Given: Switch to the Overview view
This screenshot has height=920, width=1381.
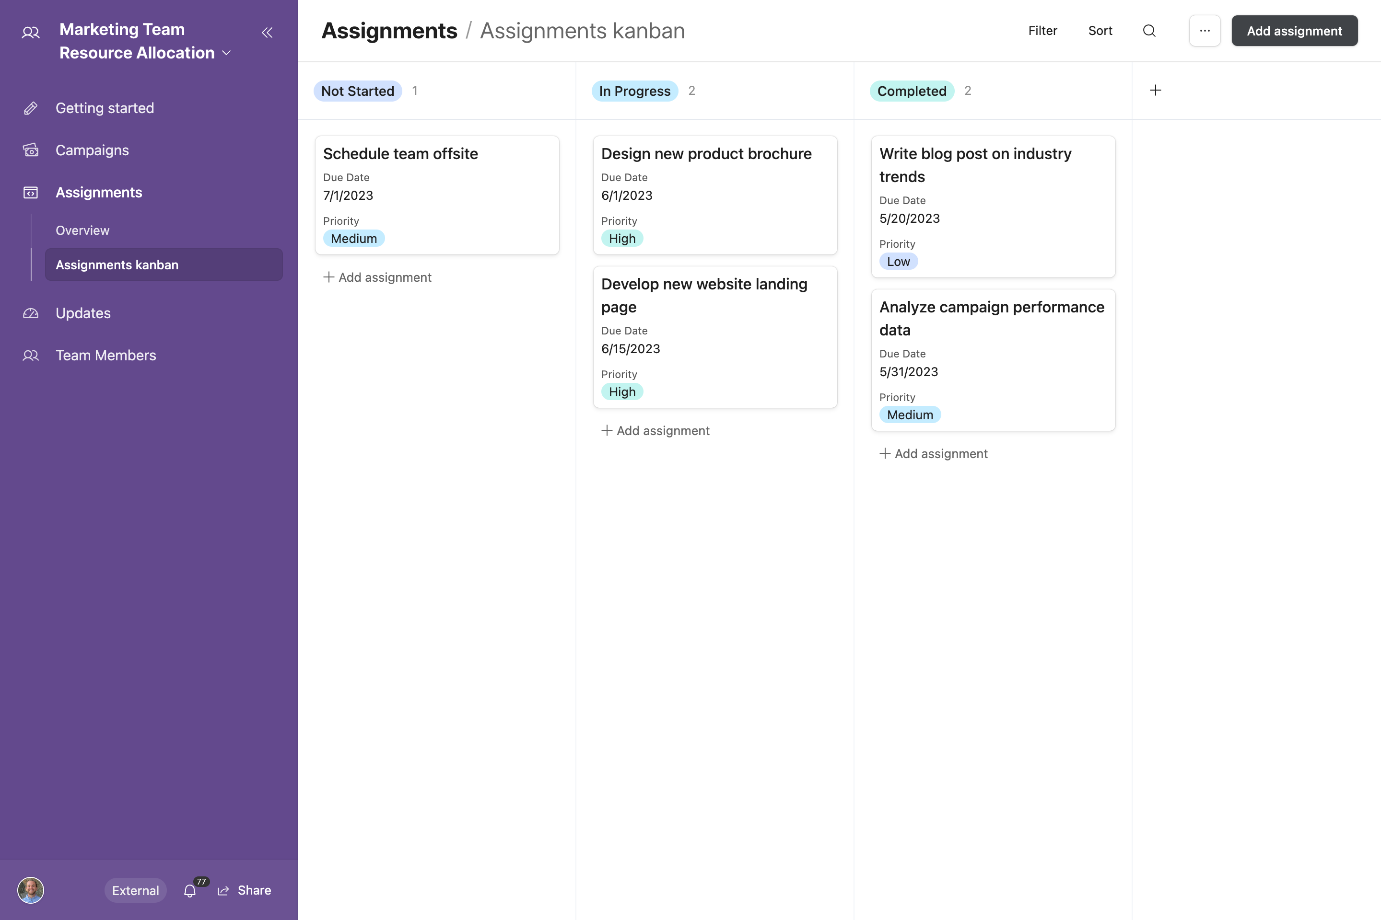Looking at the screenshot, I should pos(82,230).
